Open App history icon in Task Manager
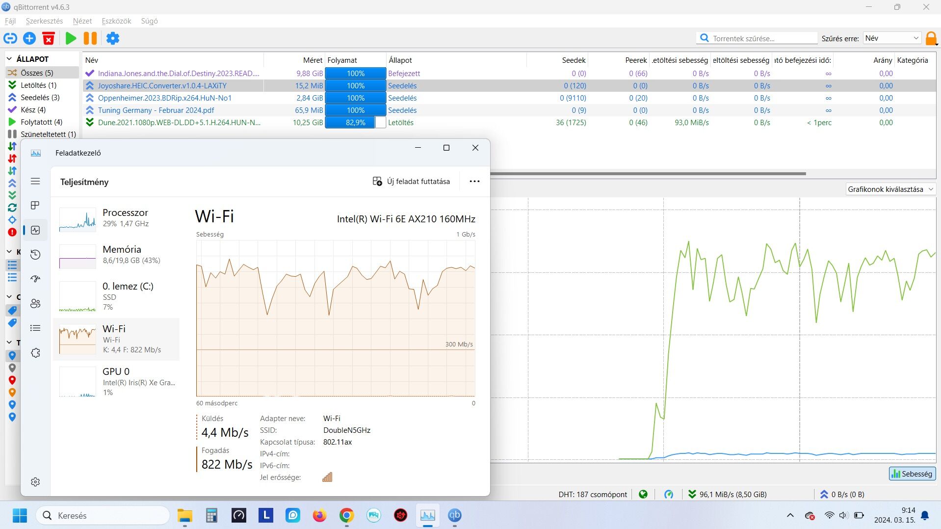Viewport: 941px width, 529px height. coord(35,254)
